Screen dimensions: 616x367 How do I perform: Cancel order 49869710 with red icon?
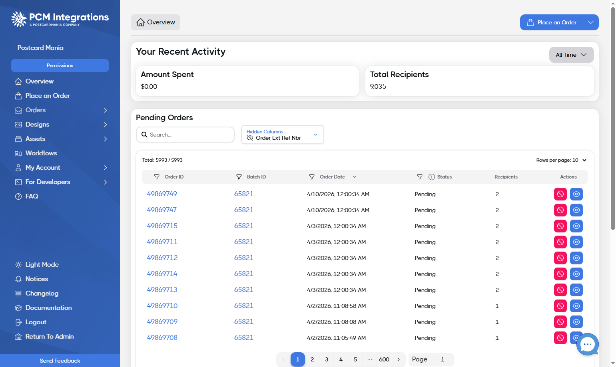pyautogui.click(x=560, y=306)
